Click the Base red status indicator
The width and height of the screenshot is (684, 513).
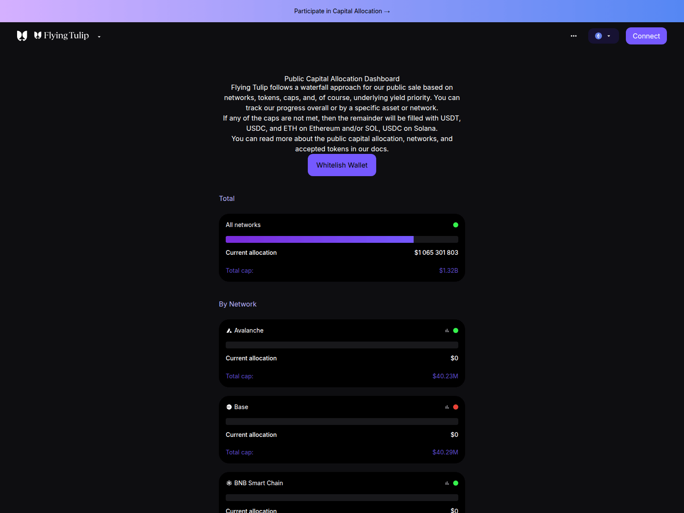click(x=456, y=407)
